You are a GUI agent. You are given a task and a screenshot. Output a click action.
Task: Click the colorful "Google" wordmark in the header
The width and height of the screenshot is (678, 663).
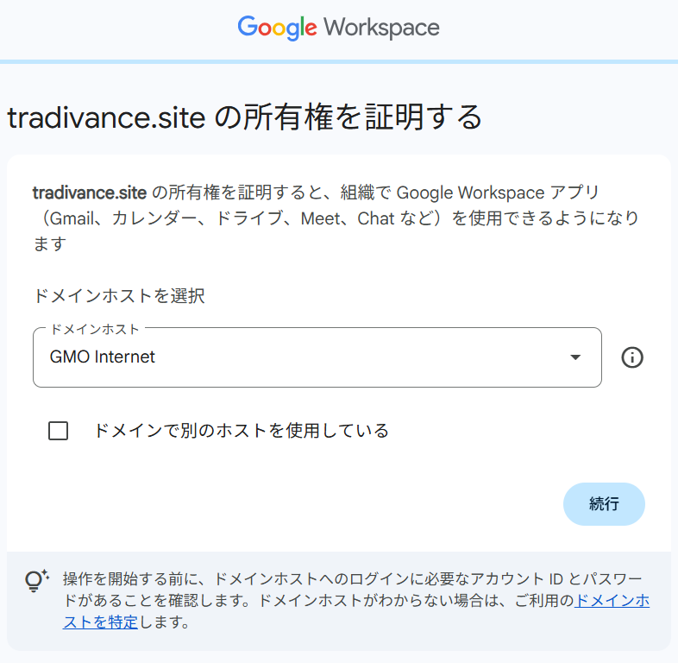pos(277,28)
